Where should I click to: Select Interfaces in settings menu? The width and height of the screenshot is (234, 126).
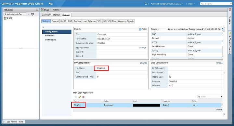click(50, 36)
